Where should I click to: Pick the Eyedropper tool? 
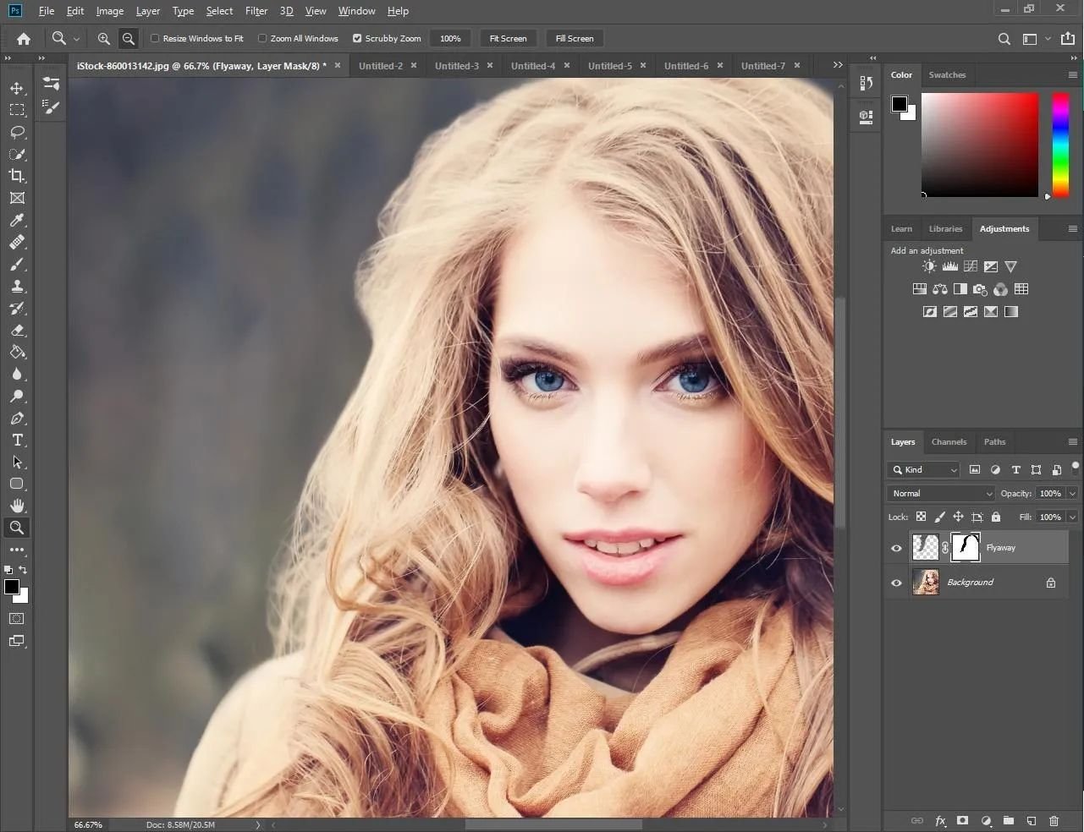coord(17,221)
